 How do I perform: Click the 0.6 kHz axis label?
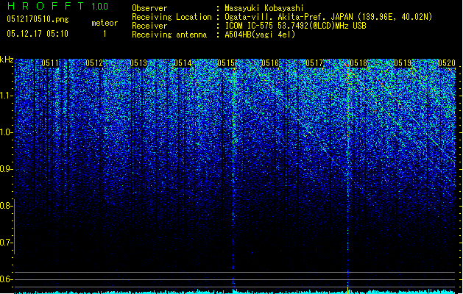coord(7,279)
